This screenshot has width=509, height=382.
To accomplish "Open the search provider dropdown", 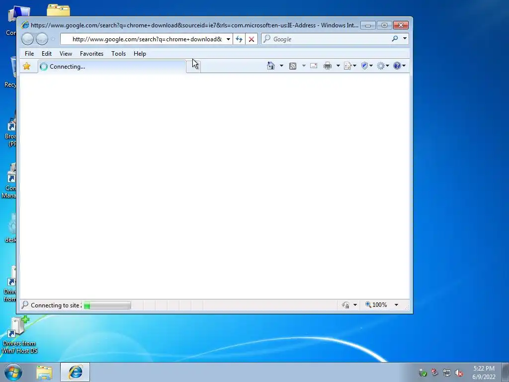I will point(405,39).
